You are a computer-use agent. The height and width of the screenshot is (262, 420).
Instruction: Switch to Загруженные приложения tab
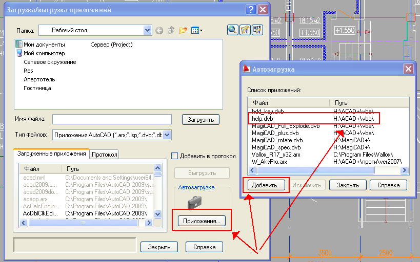point(51,154)
